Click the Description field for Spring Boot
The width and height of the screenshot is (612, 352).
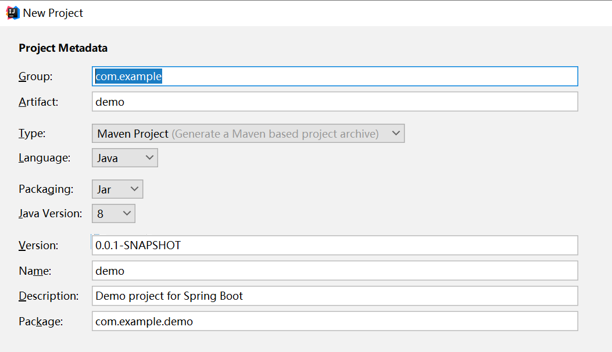(335, 296)
